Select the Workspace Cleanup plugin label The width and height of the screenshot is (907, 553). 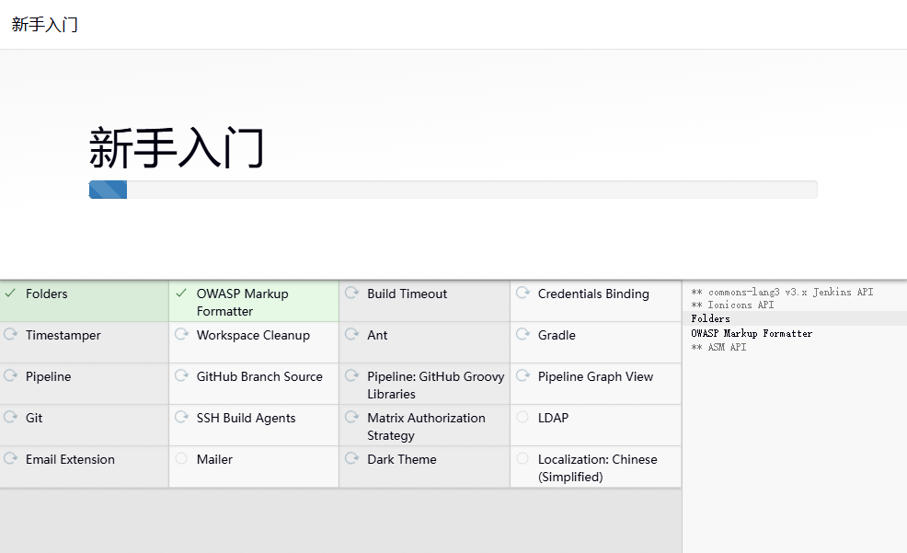point(253,336)
